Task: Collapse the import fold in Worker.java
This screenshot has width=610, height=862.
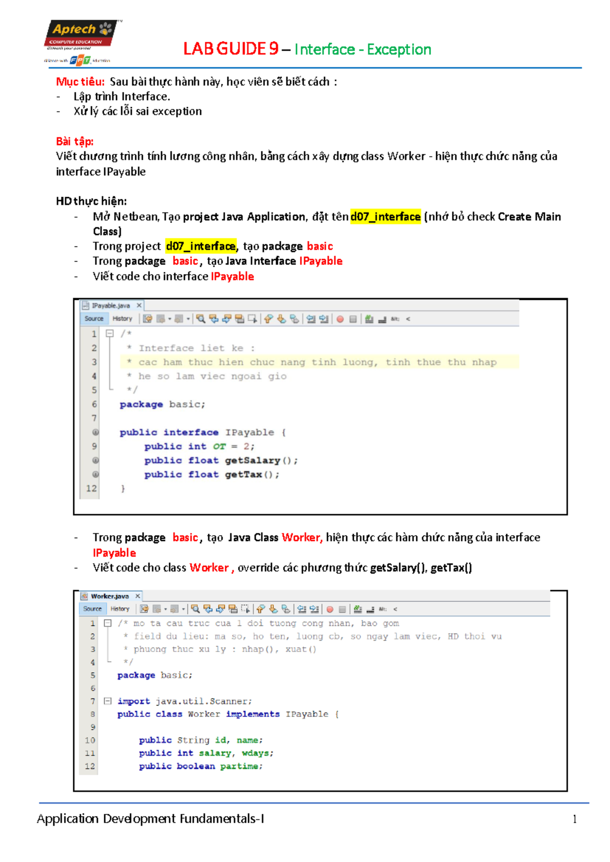Action: (107, 701)
